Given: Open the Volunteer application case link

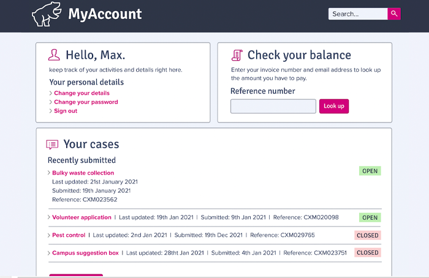Looking at the screenshot, I should point(82,217).
